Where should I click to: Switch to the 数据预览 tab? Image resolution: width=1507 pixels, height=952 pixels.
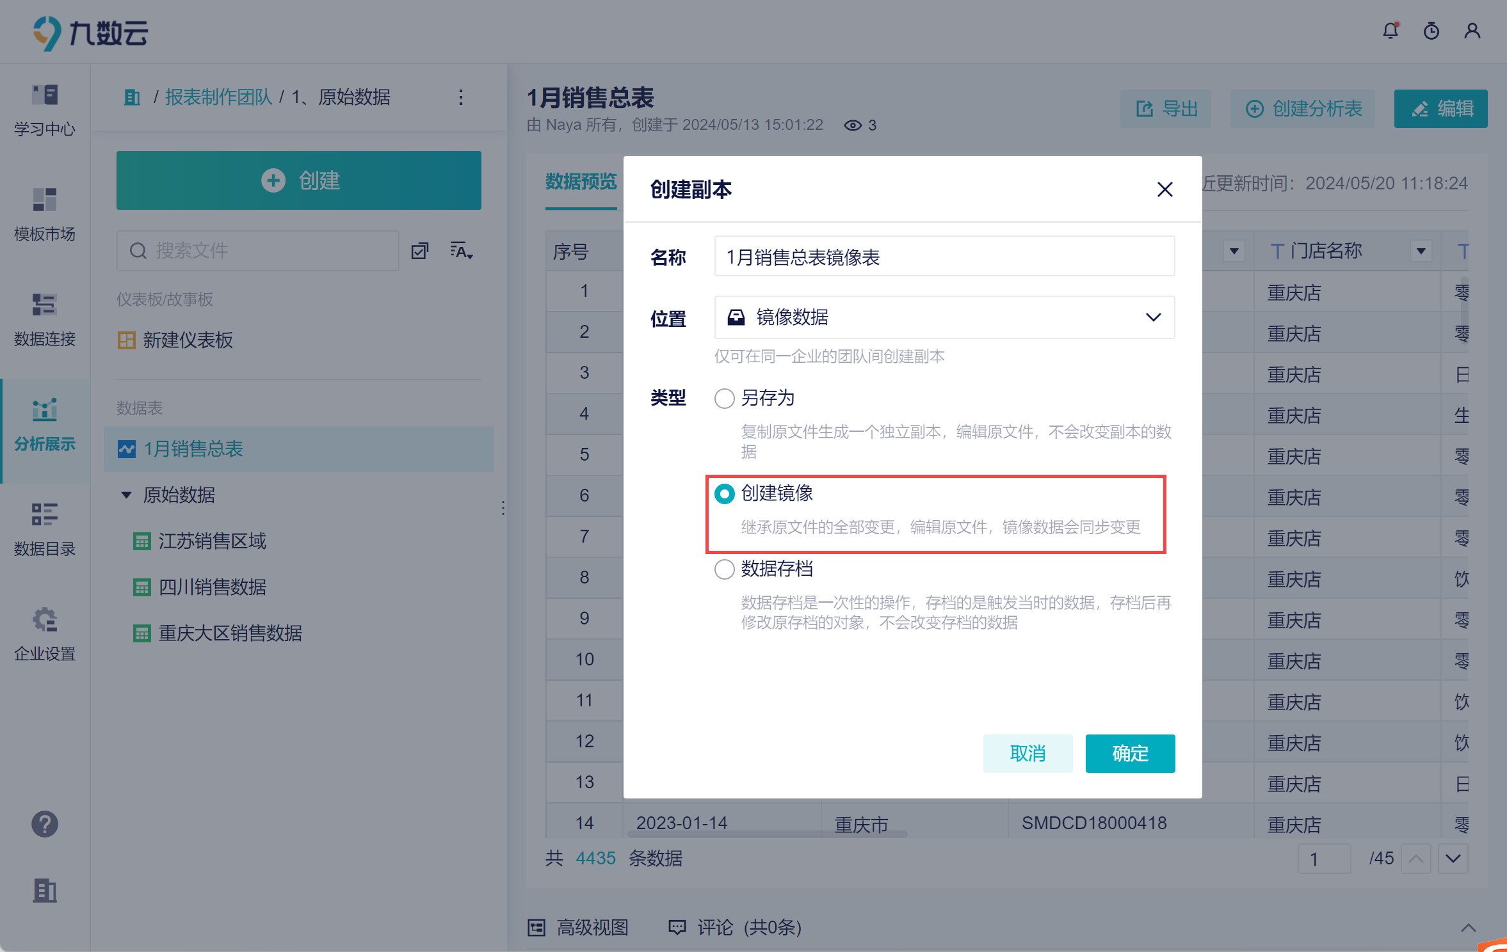pyautogui.click(x=581, y=182)
